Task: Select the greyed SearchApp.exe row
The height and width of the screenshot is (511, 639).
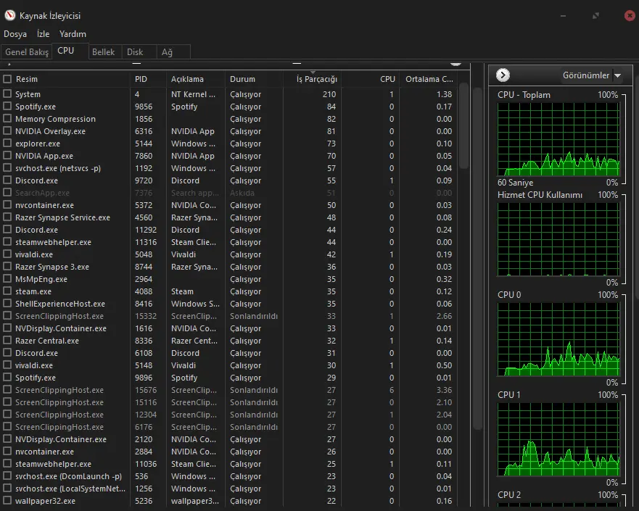Action: point(228,193)
